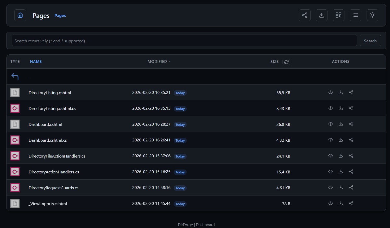Share DirectoryActionHandlers.cs via its row icon
The width and height of the screenshot is (390, 228).
[351, 172]
